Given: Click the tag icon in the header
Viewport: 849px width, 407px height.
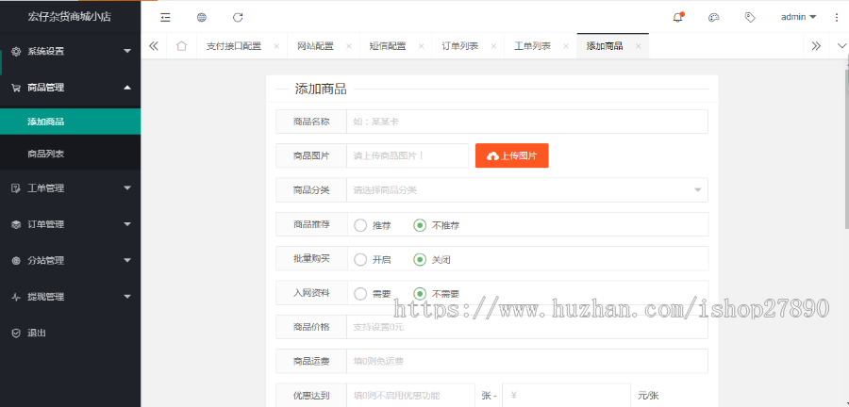Looking at the screenshot, I should tap(750, 17).
